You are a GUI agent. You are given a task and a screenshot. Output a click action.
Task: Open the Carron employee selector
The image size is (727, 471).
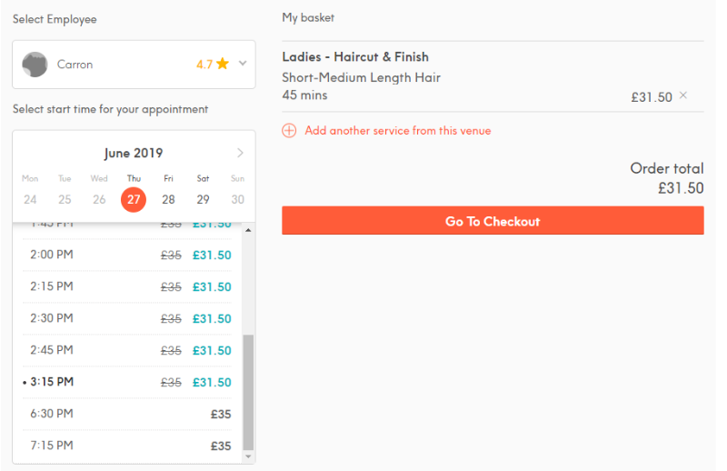click(x=134, y=65)
